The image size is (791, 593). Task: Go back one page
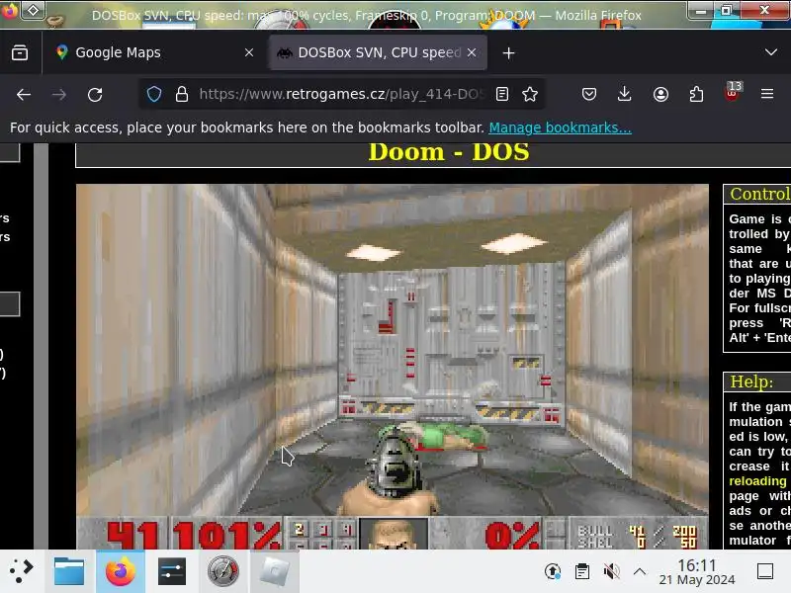coord(24,94)
